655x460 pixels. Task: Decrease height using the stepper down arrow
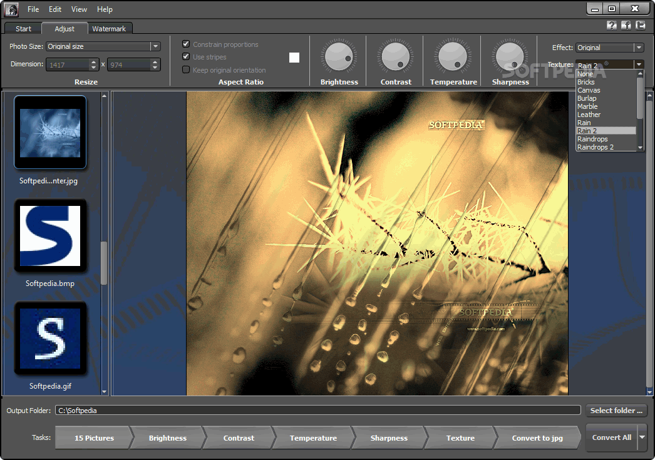point(155,68)
